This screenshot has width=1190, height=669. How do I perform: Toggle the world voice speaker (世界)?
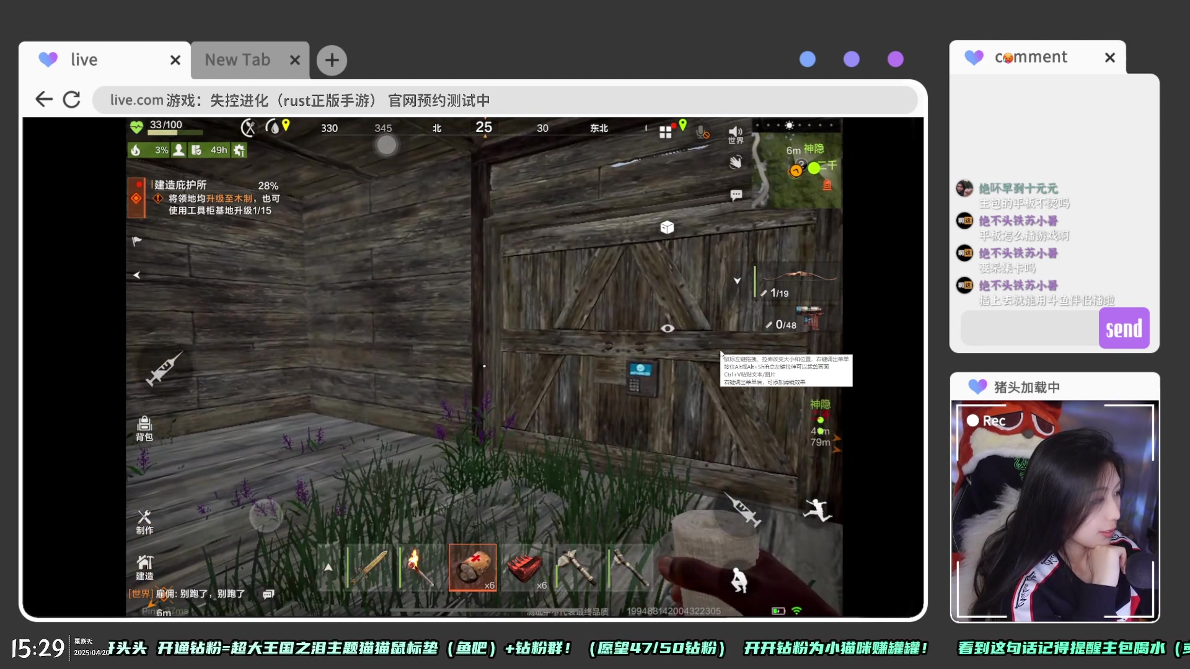point(736,134)
